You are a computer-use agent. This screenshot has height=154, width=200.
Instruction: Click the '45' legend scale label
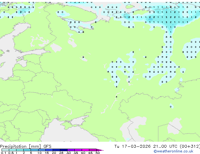pyautogui.click(x=90, y=153)
